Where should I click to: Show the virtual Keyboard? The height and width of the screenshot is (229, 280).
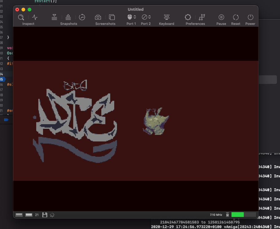[167, 17]
